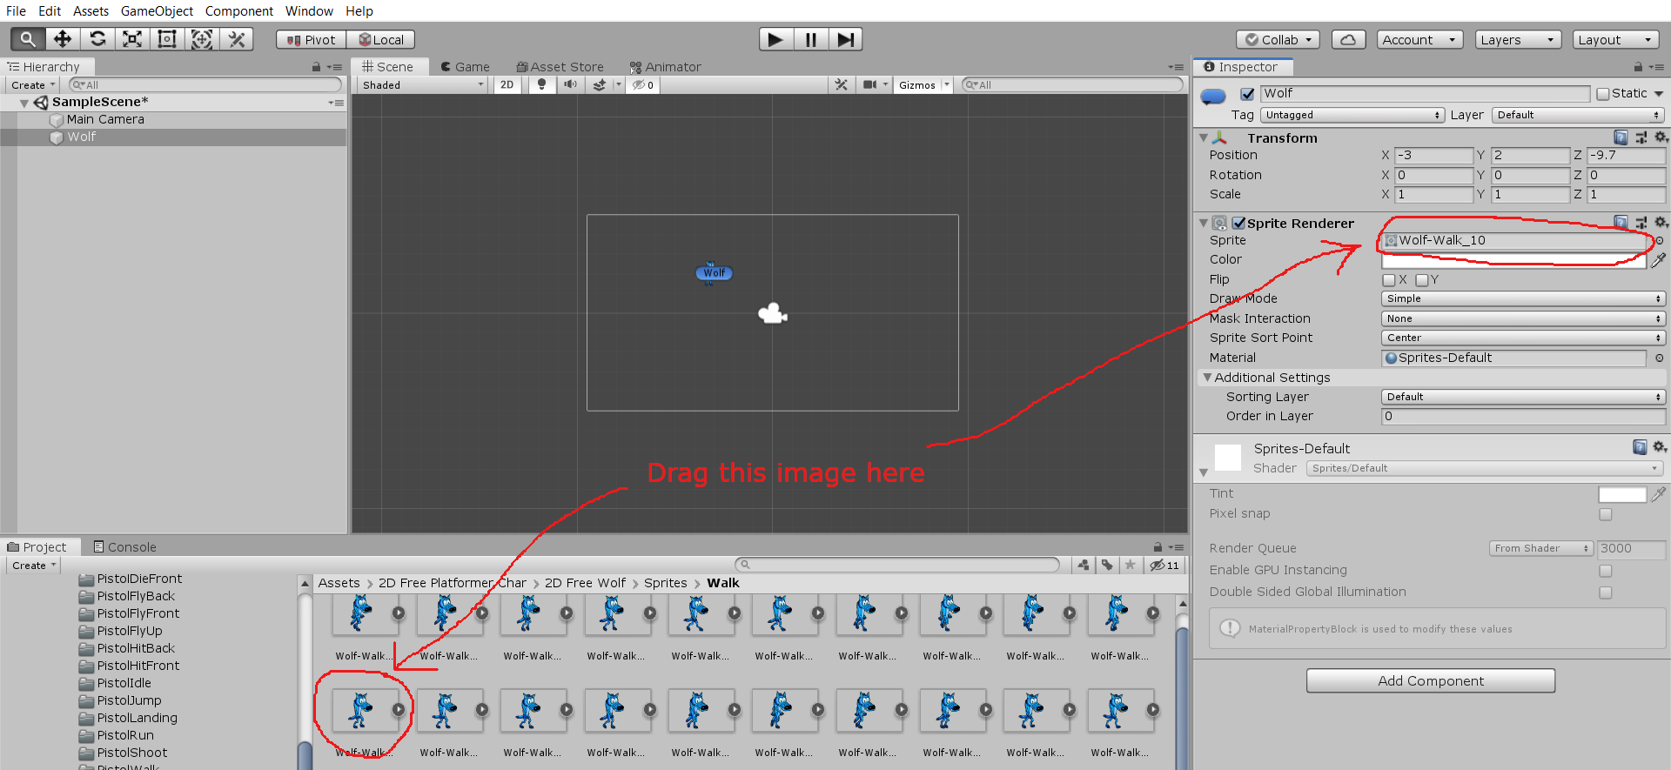This screenshot has height=770, width=1671.
Task: Collapse Additional Settings section
Action: (1207, 378)
